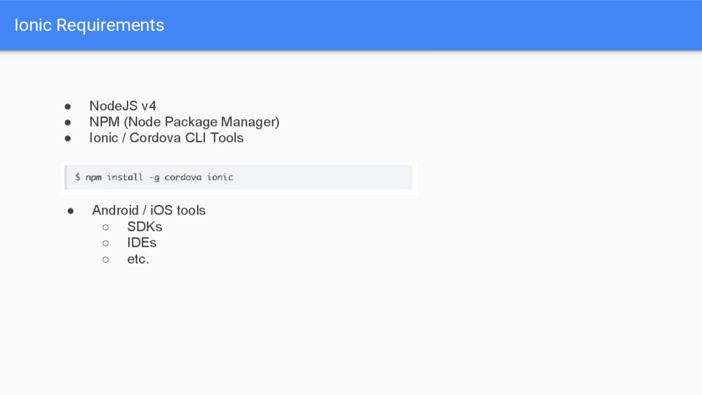Click the bullet dot before NPM
Screen dimensions: 702x395
(68, 122)
